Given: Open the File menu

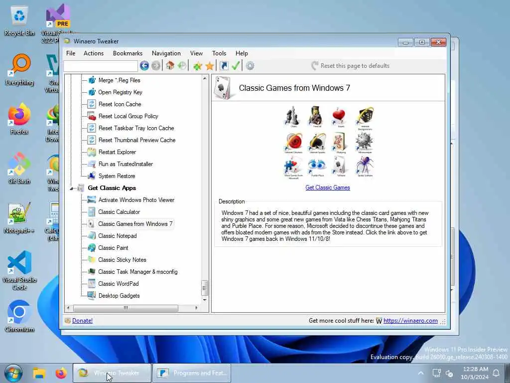Looking at the screenshot, I should [x=71, y=53].
